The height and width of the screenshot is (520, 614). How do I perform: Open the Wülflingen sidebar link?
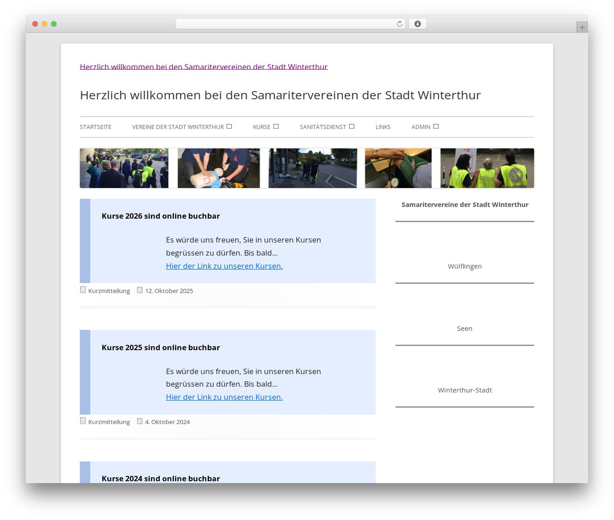(465, 266)
